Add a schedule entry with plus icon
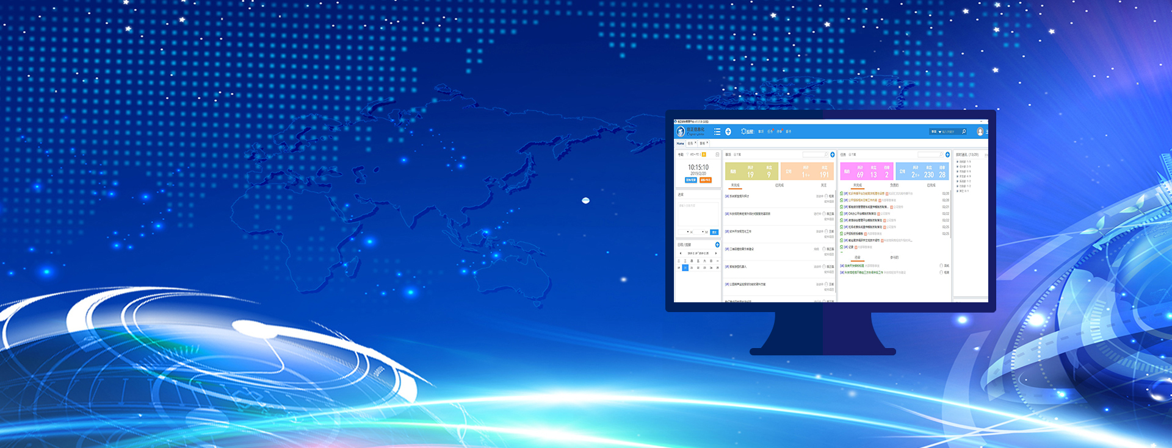The width and height of the screenshot is (1172, 448). pos(717,245)
